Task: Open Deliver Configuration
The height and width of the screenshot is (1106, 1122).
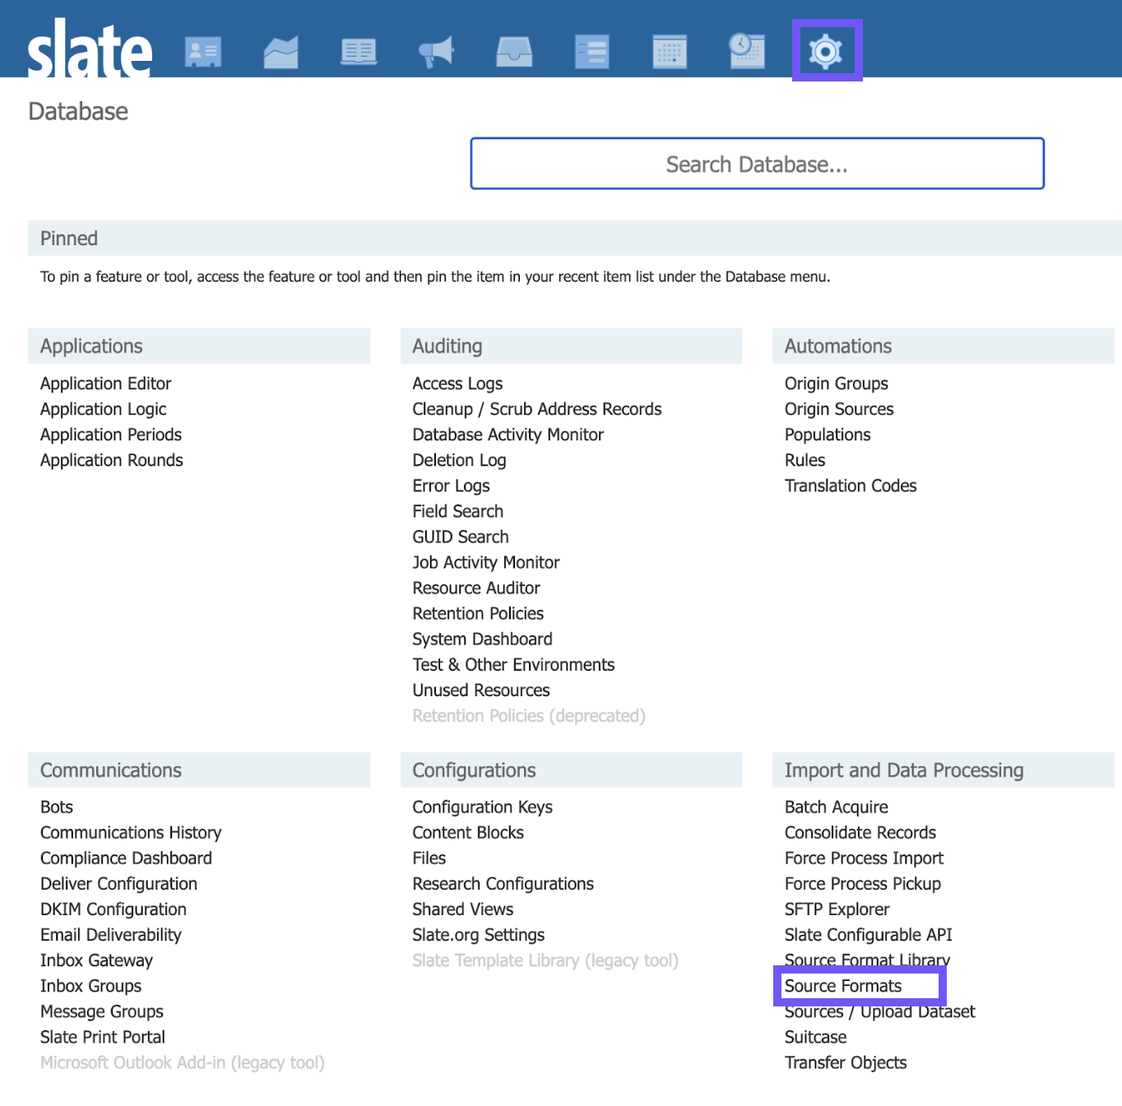Action: (119, 883)
